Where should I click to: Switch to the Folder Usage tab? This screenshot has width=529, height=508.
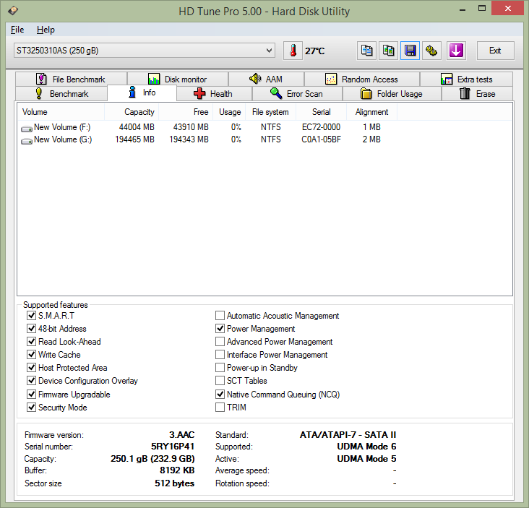coord(392,93)
